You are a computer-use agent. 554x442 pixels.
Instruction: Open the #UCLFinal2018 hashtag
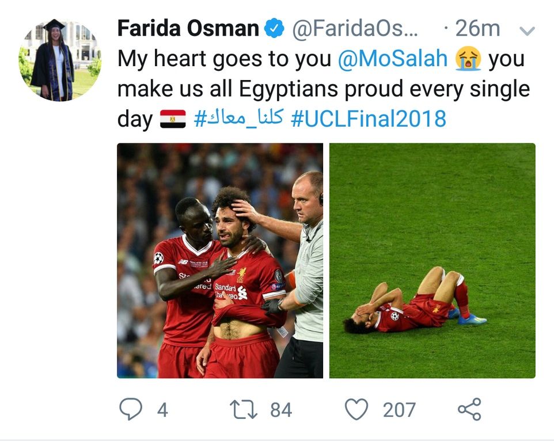[369, 119]
